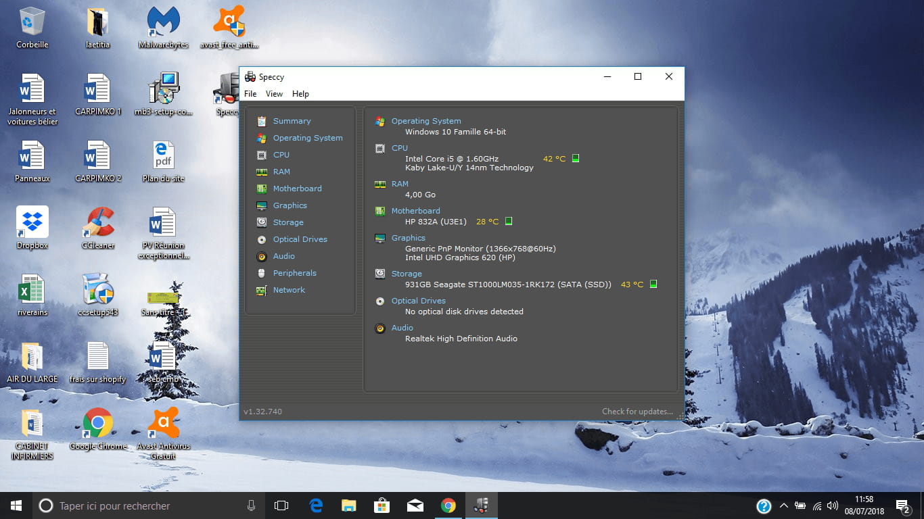The image size is (924, 519).
Task: Show hidden system tray icons
Action: point(784,505)
